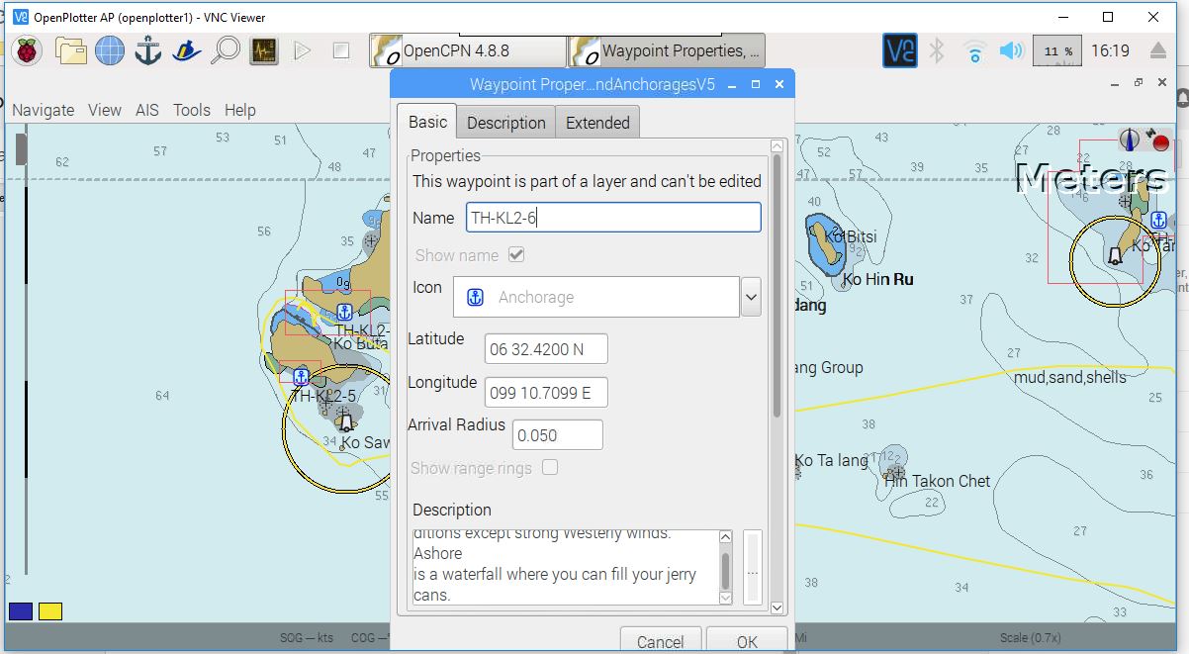The width and height of the screenshot is (1189, 654).
Task: Open the magnifier search tool
Action: click(x=224, y=50)
